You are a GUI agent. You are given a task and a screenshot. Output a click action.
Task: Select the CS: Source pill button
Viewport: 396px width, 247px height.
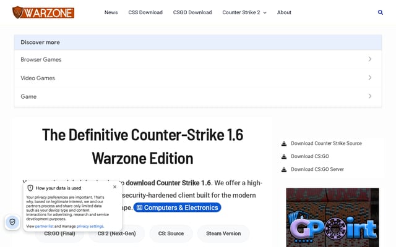tap(171, 233)
